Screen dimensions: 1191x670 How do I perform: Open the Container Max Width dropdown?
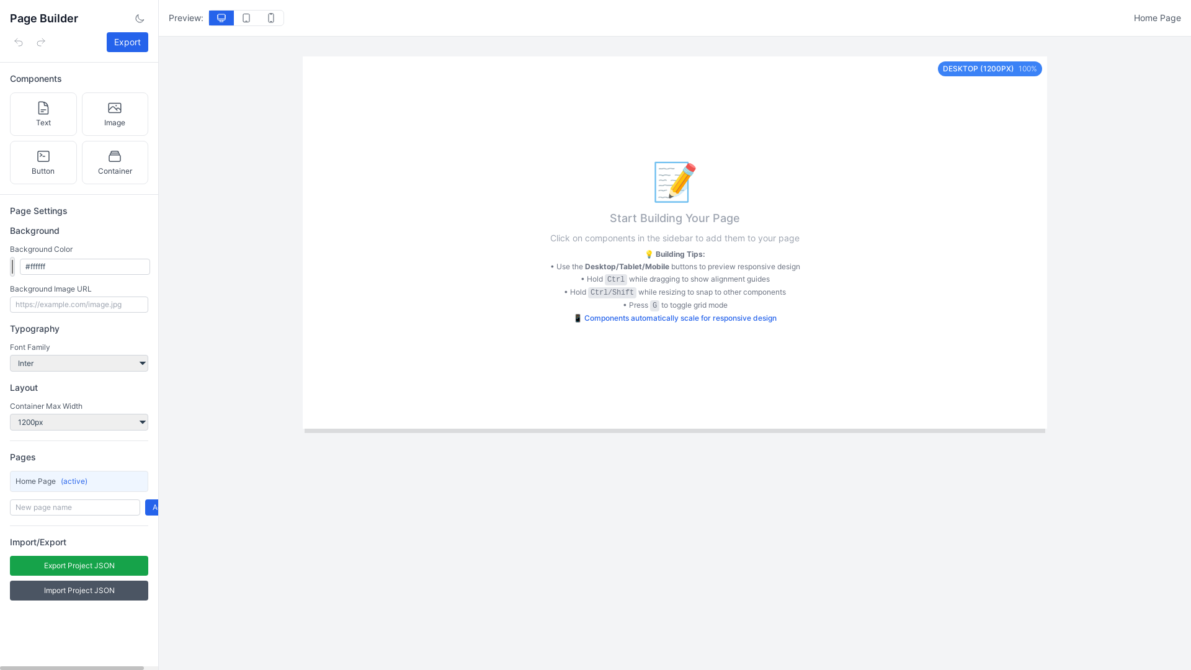pyautogui.click(x=79, y=422)
